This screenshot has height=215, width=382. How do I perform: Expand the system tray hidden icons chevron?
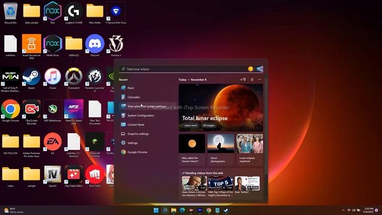(343, 210)
